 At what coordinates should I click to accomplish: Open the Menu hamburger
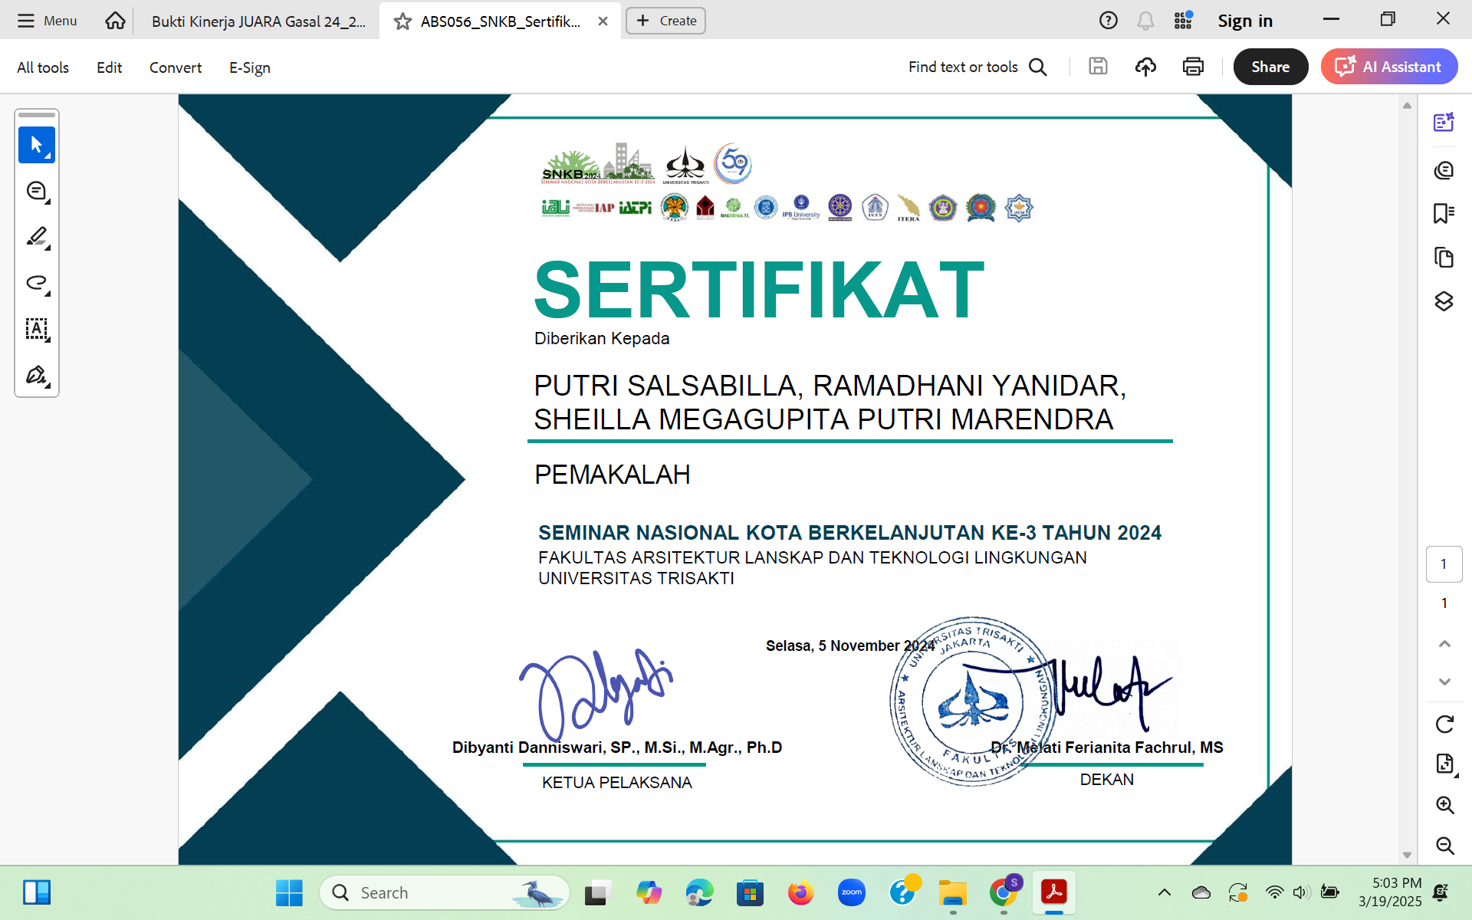pyautogui.click(x=47, y=21)
